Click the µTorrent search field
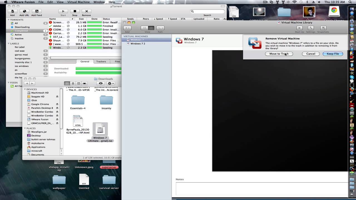Screen dimensions: 356x200 click(x=207, y=11)
